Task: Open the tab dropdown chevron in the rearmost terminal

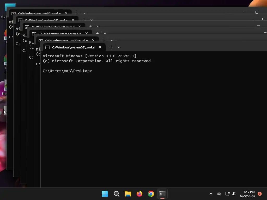Action: coord(85,13)
